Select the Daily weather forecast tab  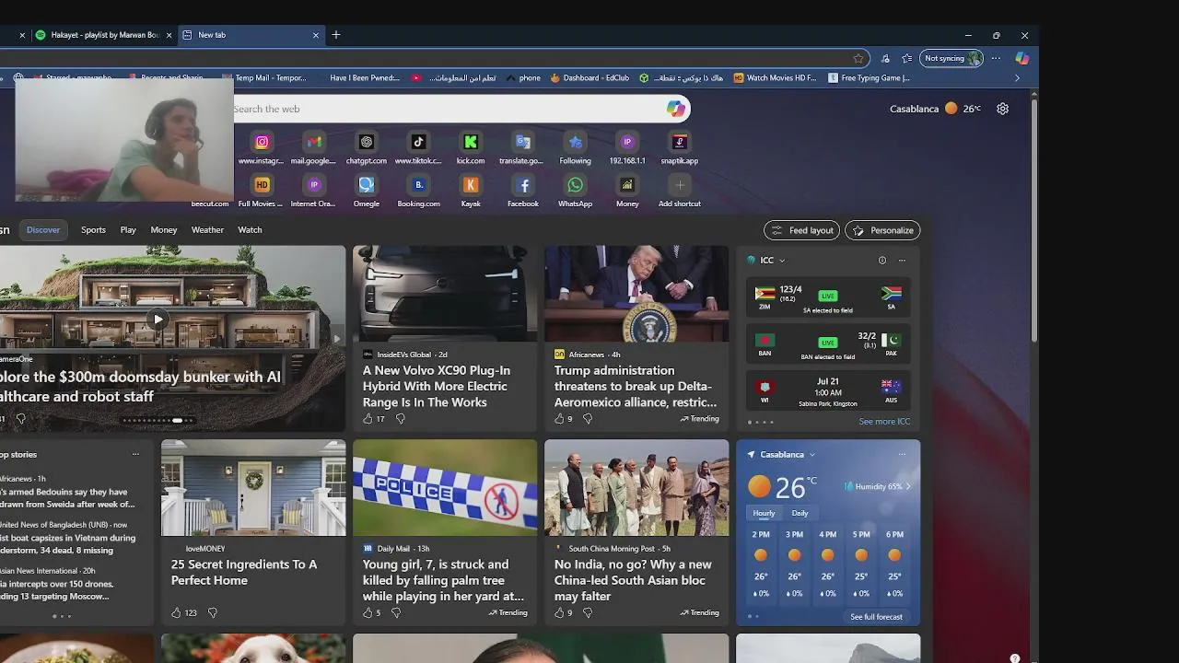point(800,513)
